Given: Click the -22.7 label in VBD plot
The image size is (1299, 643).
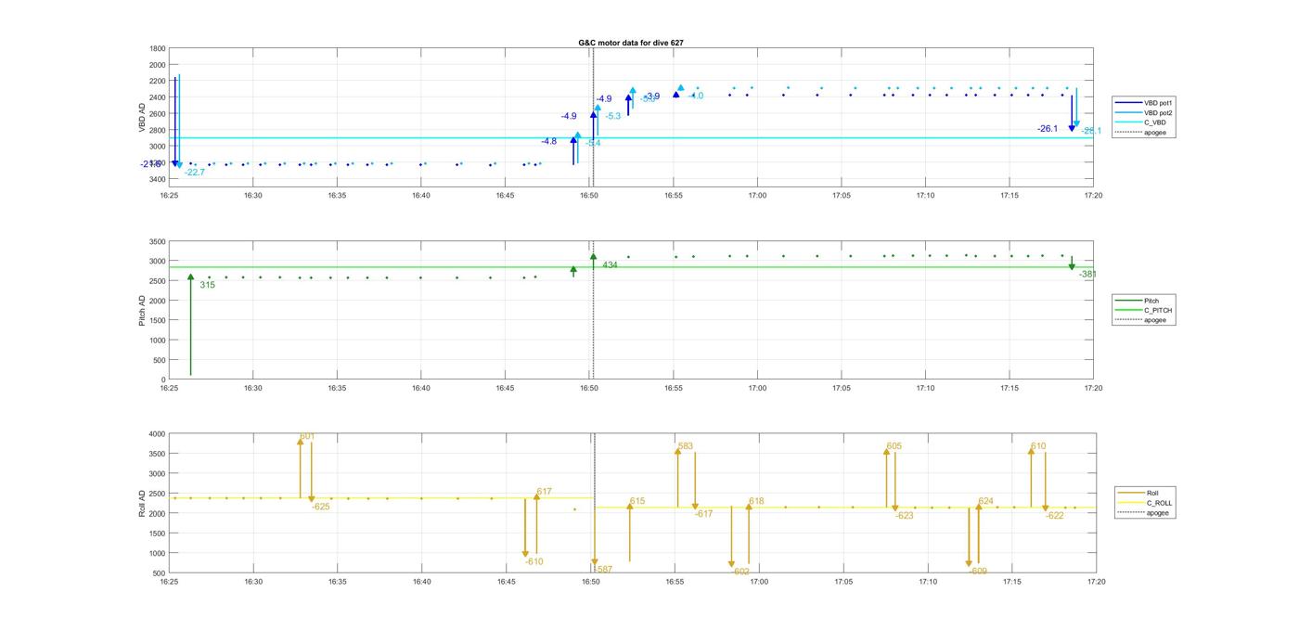Looking at the screenshot, I should (x=195, y=173).
